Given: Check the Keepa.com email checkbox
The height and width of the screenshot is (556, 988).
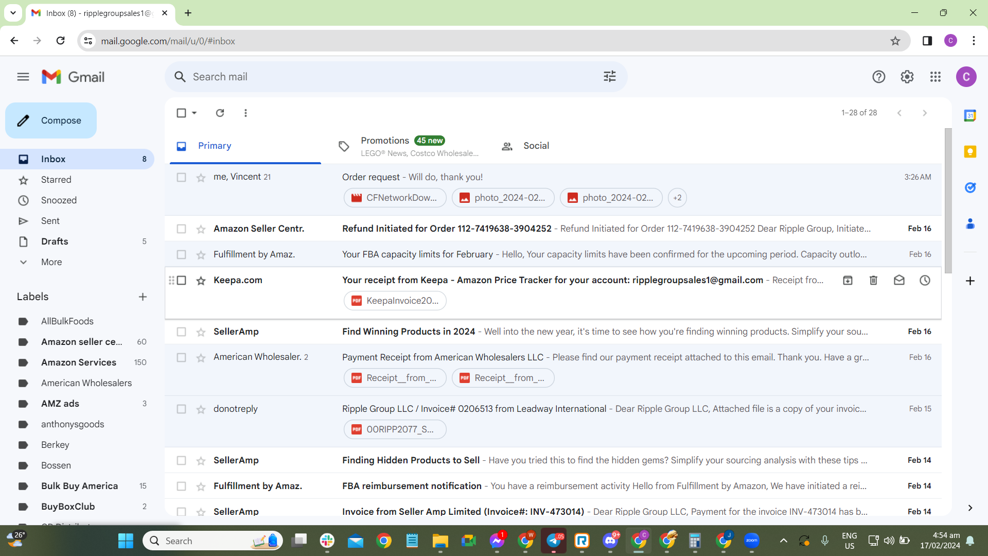Looking at the screenshot, I should pos(181,280).
